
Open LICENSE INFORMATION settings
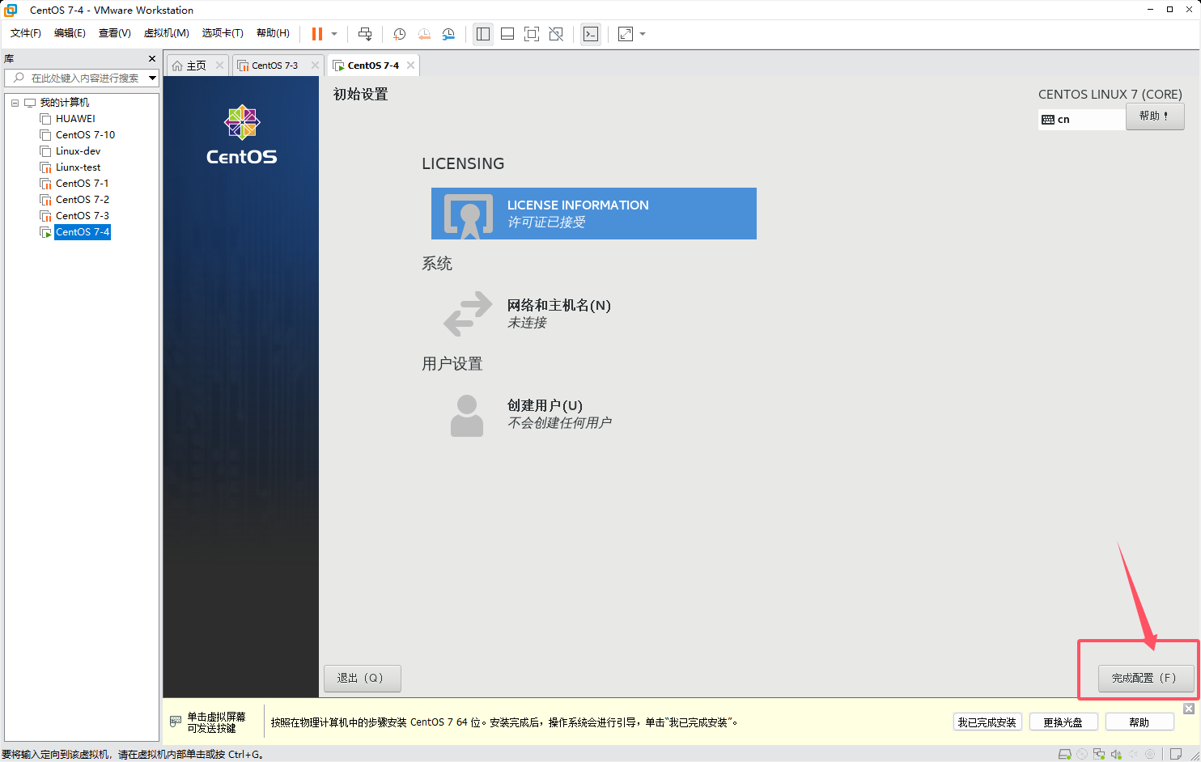click(x=594, y=214)
